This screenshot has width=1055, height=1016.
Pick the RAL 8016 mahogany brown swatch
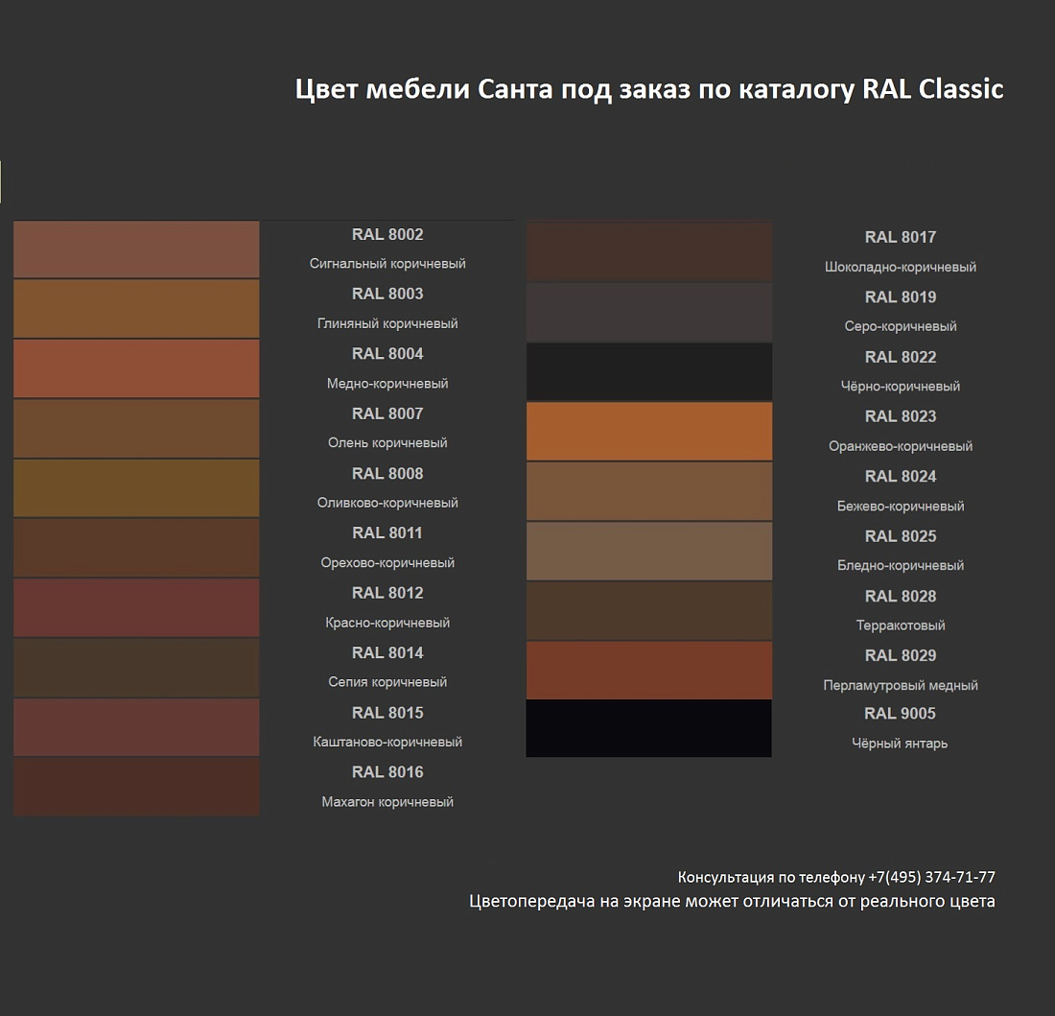(x=136, y=787)
